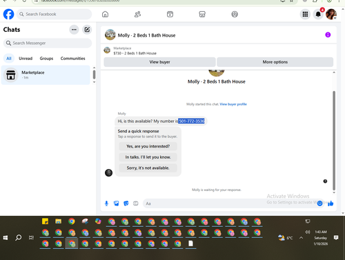This screenshot has width=345, height=260.
Task: Select the All chats filter
Action: pos(9,59)
